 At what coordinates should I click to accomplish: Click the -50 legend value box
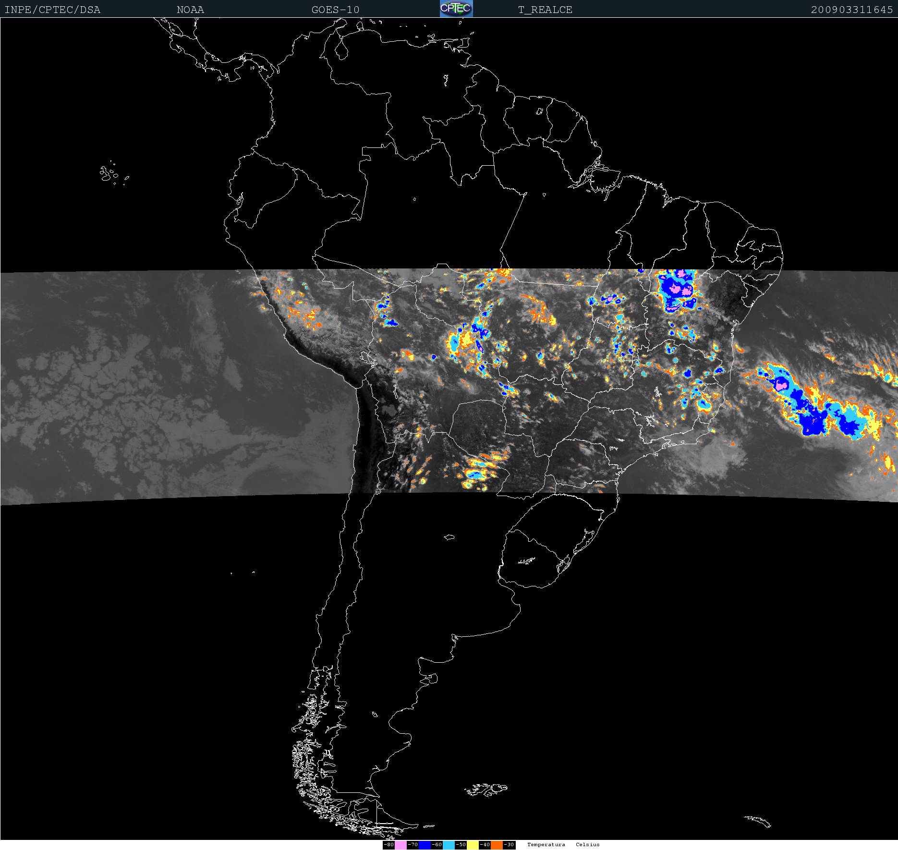click(x=461, y=845)
